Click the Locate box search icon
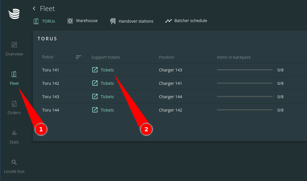Image resolution: width=307 pixels, height=181 pixels. [x=14, y=162]
